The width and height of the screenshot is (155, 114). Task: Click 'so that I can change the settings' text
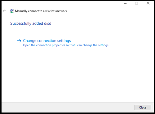tap(87, 45)
